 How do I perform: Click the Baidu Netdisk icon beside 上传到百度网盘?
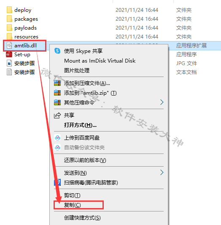(x=57, y=137)
